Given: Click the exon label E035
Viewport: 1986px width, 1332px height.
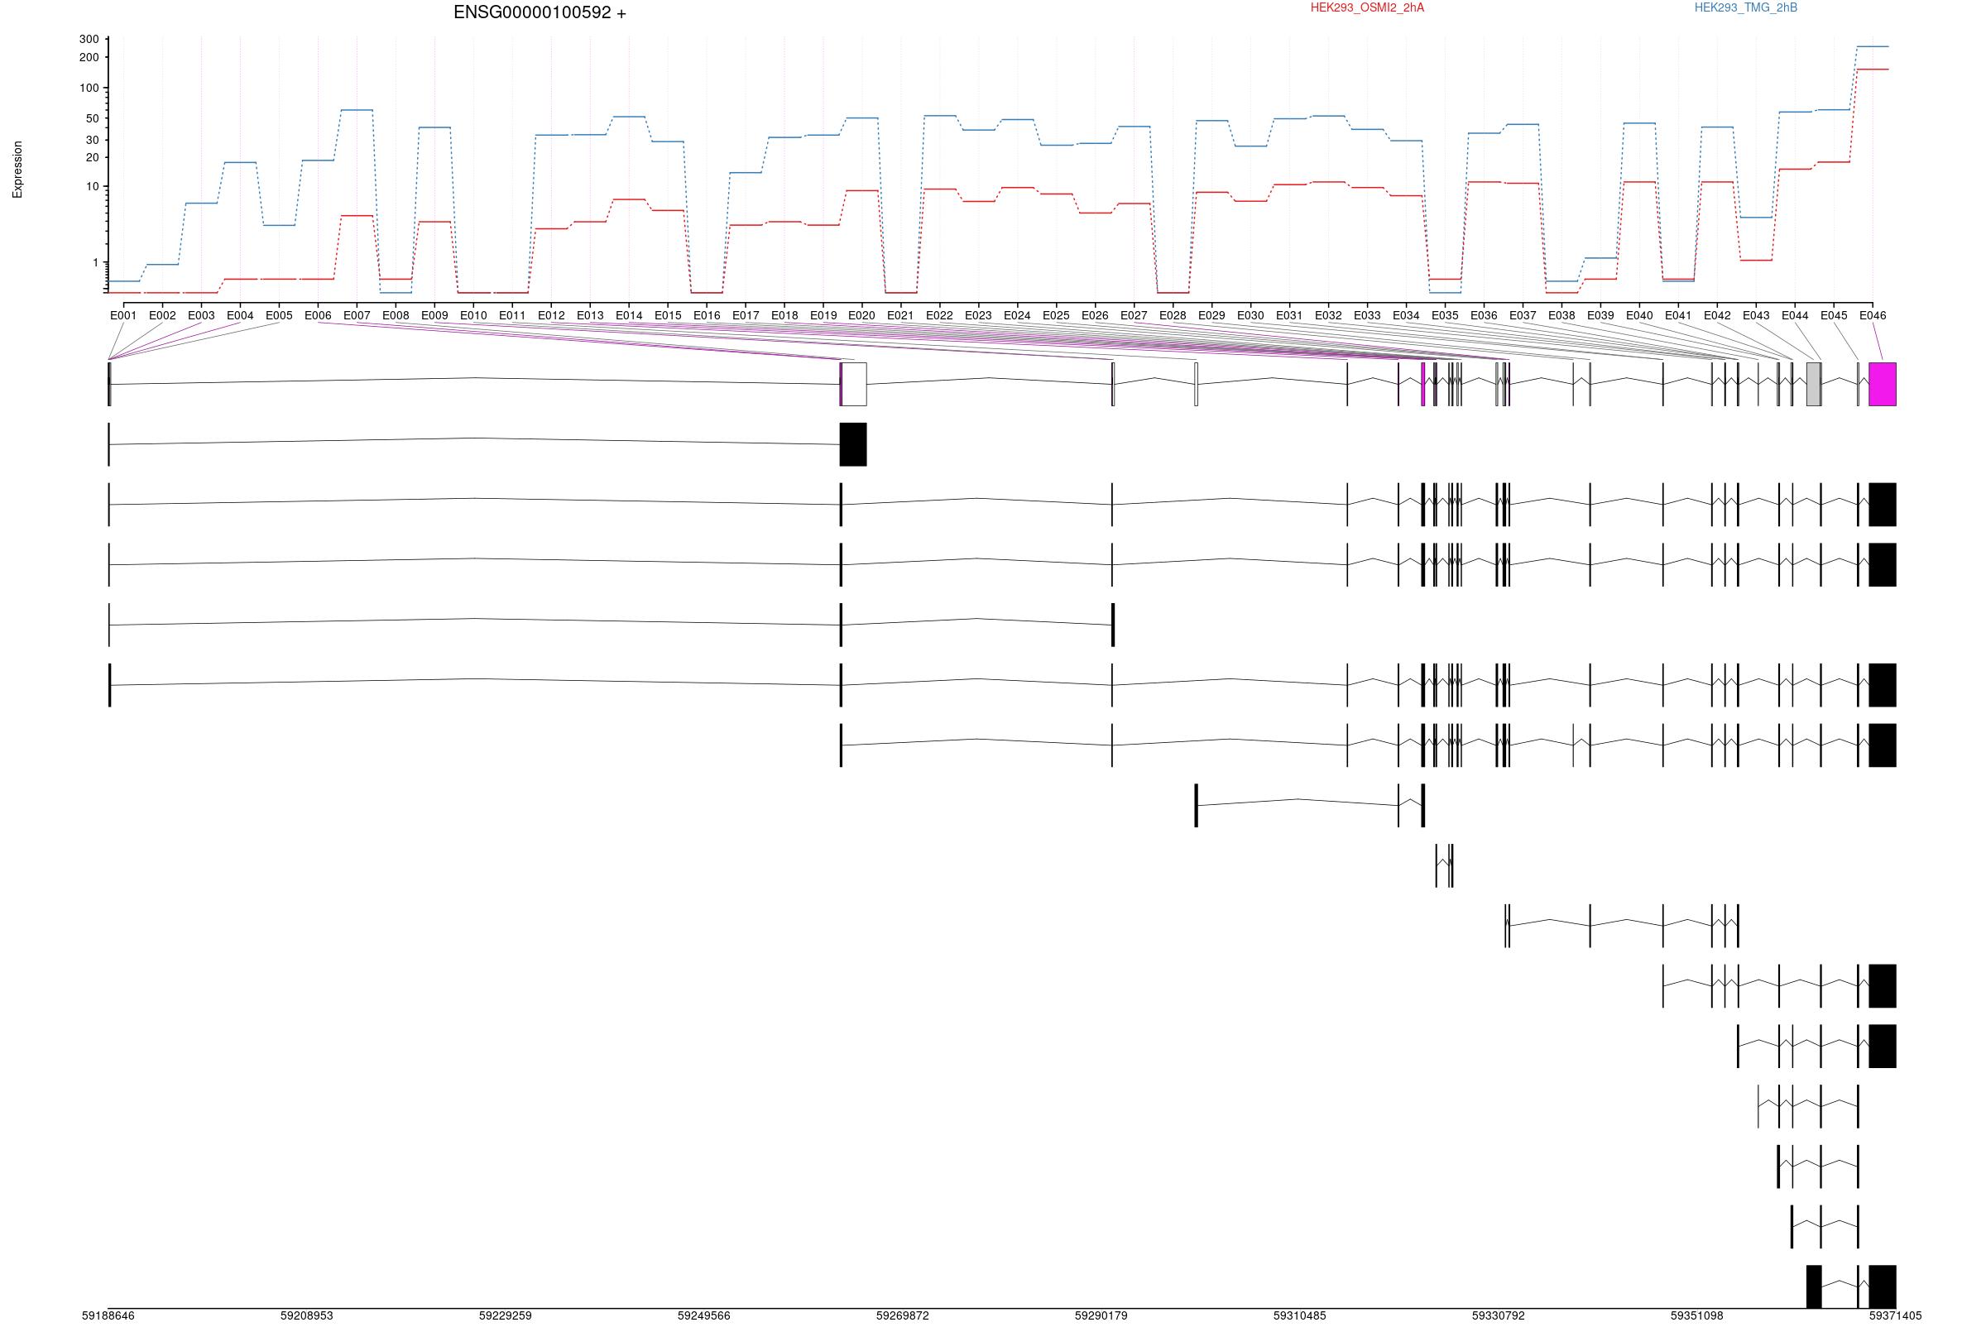Looking at the screenshot, I should pyautogui.click(x=1445, y=315).
